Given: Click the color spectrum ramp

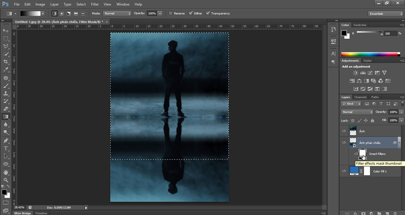Looking at the screenshot, I should pos(370,54).
